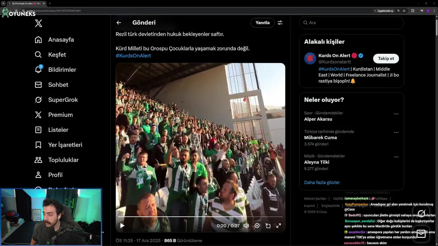Viewport: 438px width, 246px height.
Task: Click the browser address bar
Action: (x=198, y=11)
